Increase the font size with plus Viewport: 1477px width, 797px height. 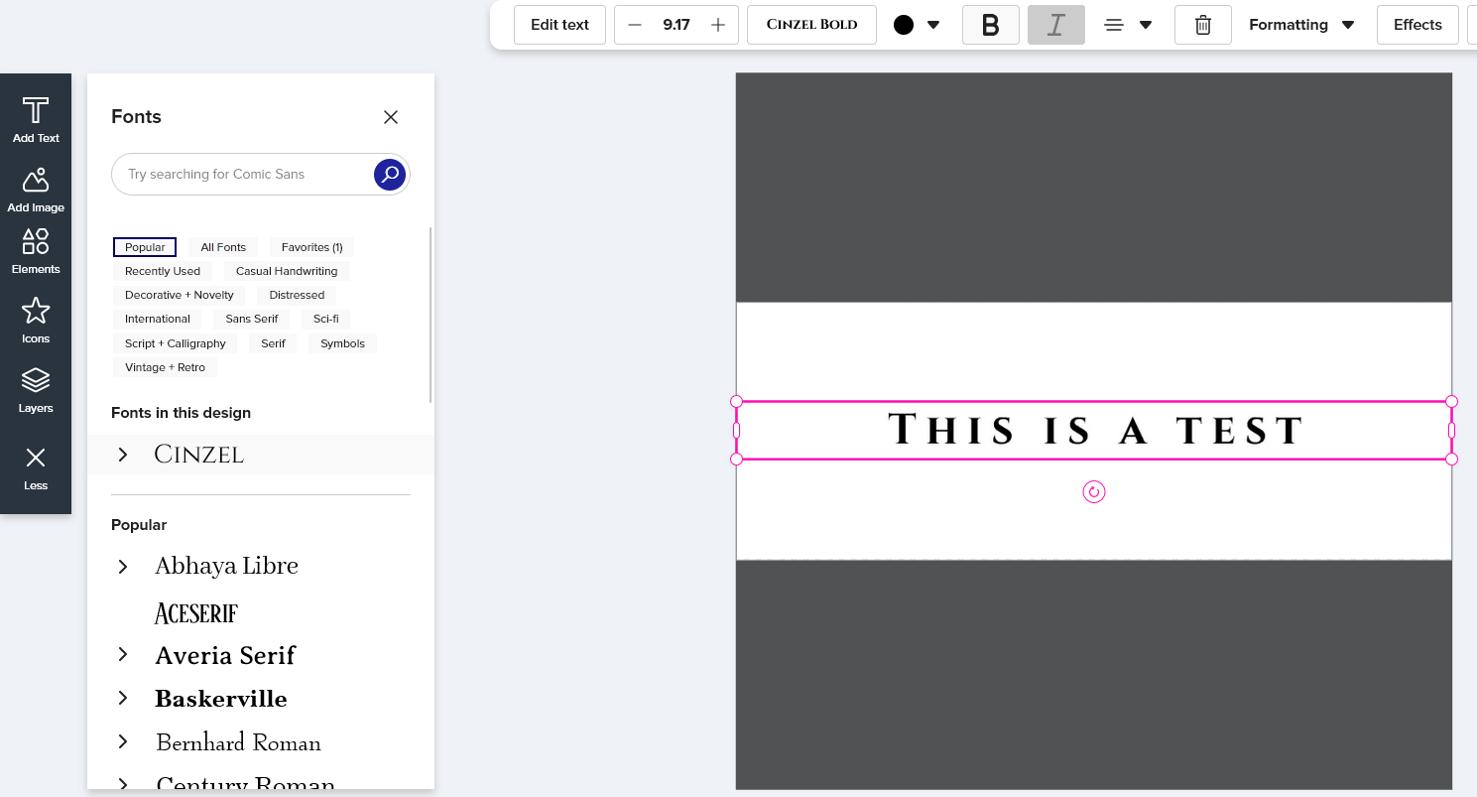click(719, 25)
